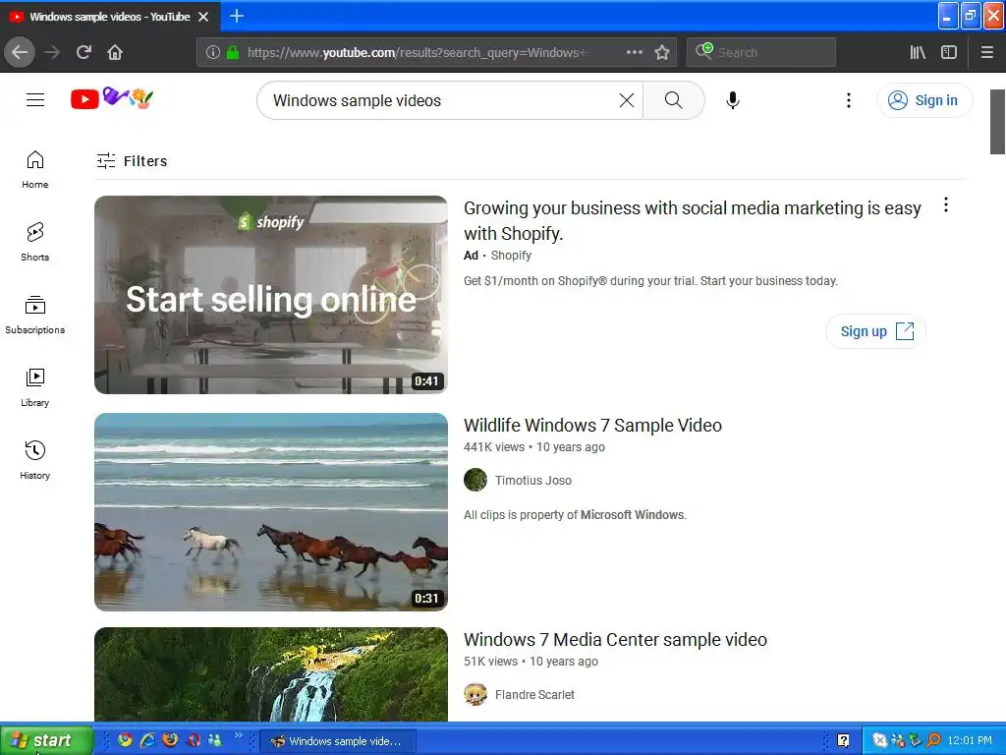
Task: Open Subscriptions in YouTube sidebar
Action: (x=34, y=315)
